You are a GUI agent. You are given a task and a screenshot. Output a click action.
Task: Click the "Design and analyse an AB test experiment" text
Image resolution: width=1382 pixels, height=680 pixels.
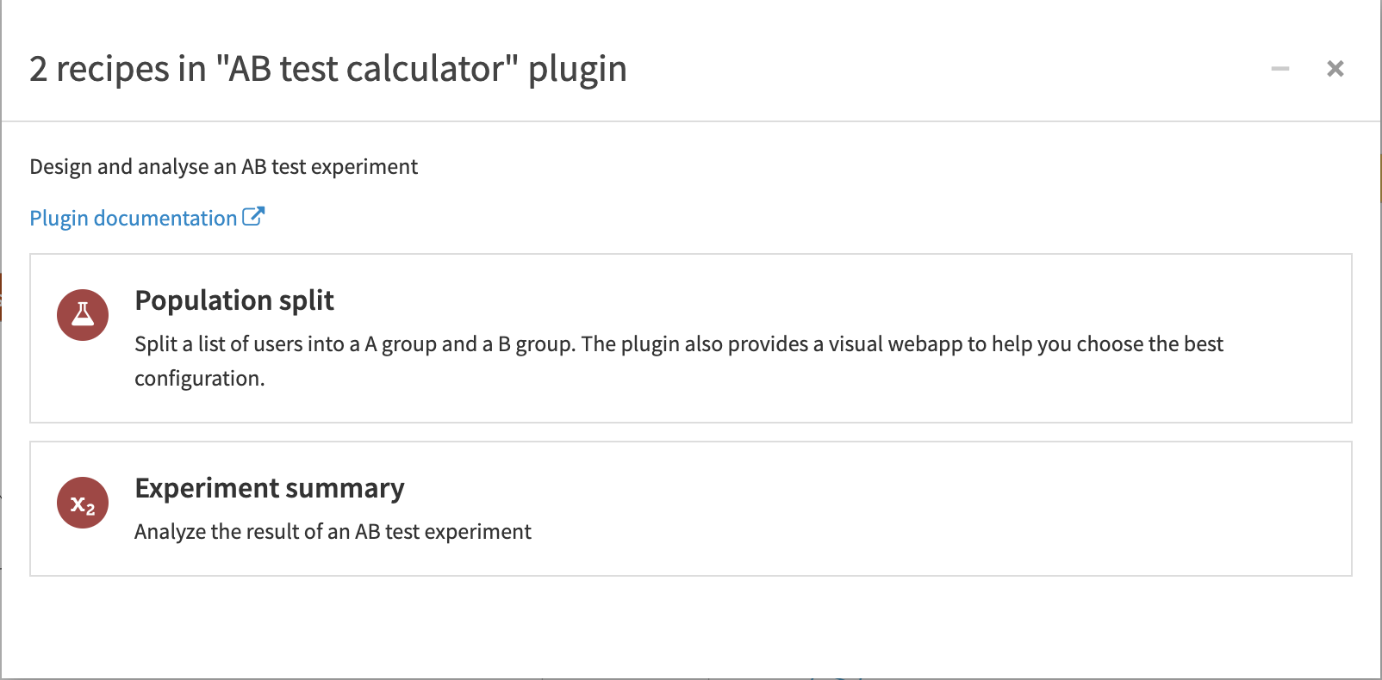point(224,166)
